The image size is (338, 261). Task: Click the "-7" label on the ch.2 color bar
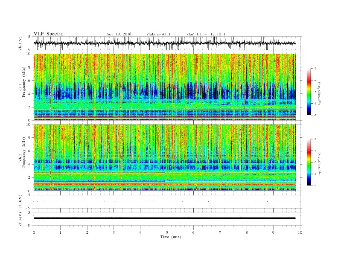pos(315,186)
